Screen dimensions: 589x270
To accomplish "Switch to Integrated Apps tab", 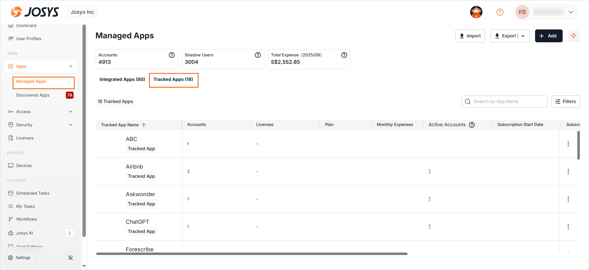I will coord(122,79).
